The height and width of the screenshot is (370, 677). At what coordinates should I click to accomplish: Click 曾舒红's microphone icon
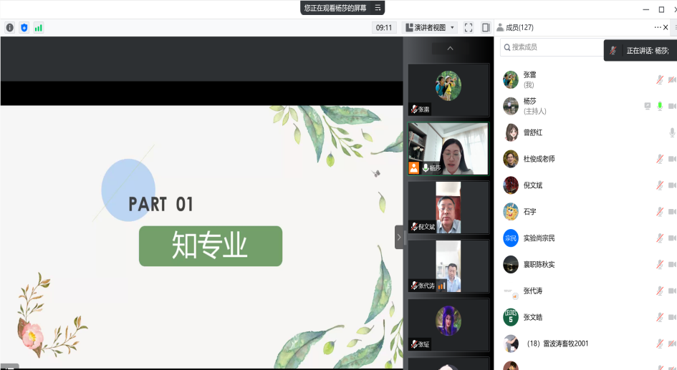[672, 132]
